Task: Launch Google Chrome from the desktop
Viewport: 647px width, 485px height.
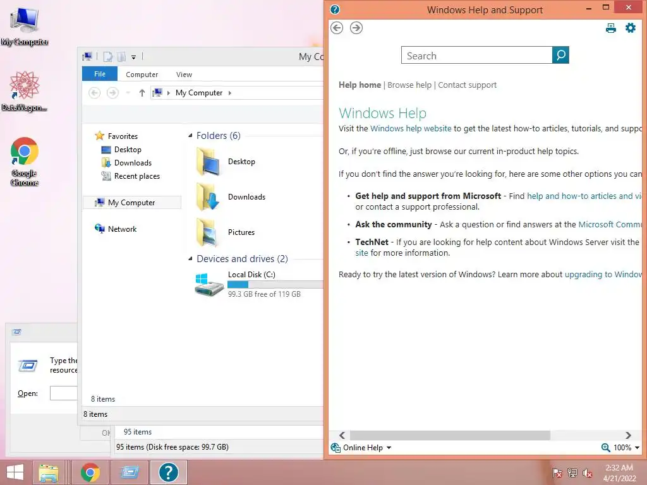Action: click(25, 161)
